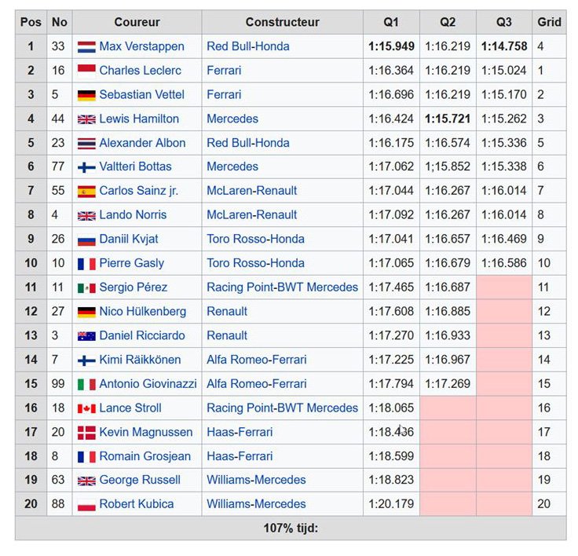Click the Italian flag beside Antonio Giovinazzi
This screenshot has height=556, width=578.
[x=86, y=385]
